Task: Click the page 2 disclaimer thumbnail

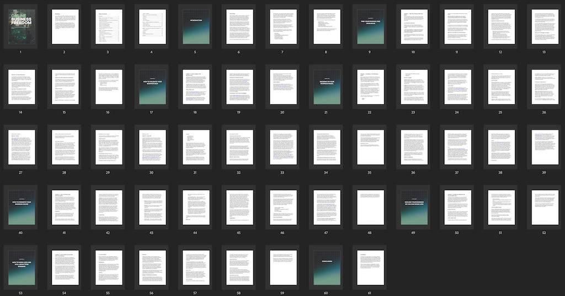Action: pos(65,26)
